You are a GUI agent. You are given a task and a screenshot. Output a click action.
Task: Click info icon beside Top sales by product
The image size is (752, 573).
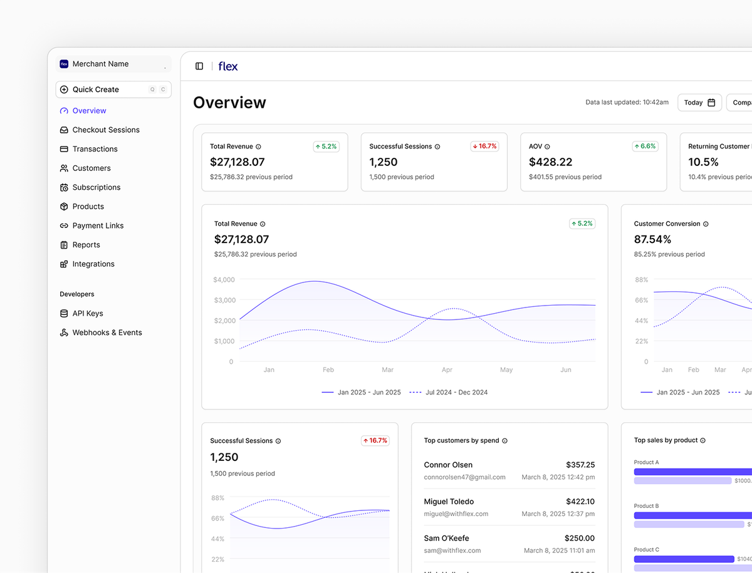click(702, 441)
